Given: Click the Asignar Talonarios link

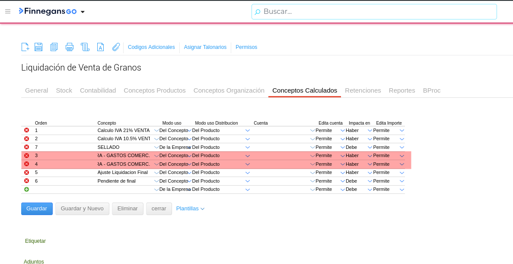Looking at the screenshot, I should tap(205, 47).
